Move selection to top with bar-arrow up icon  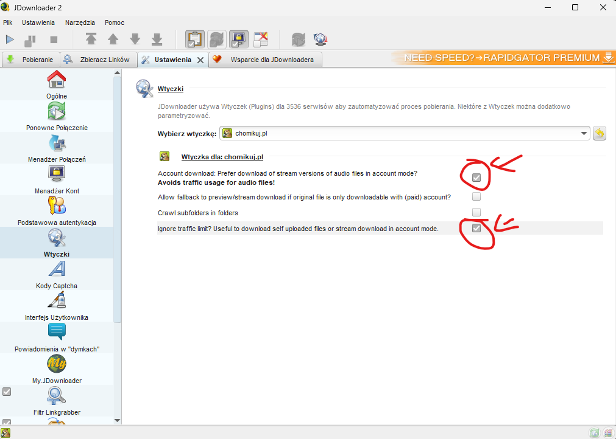91,39
